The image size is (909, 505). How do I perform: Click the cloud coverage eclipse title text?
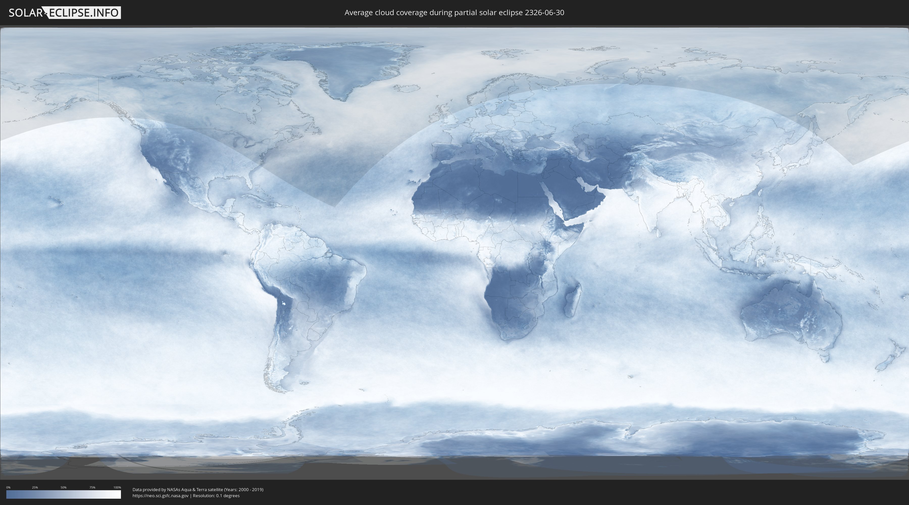454,13
